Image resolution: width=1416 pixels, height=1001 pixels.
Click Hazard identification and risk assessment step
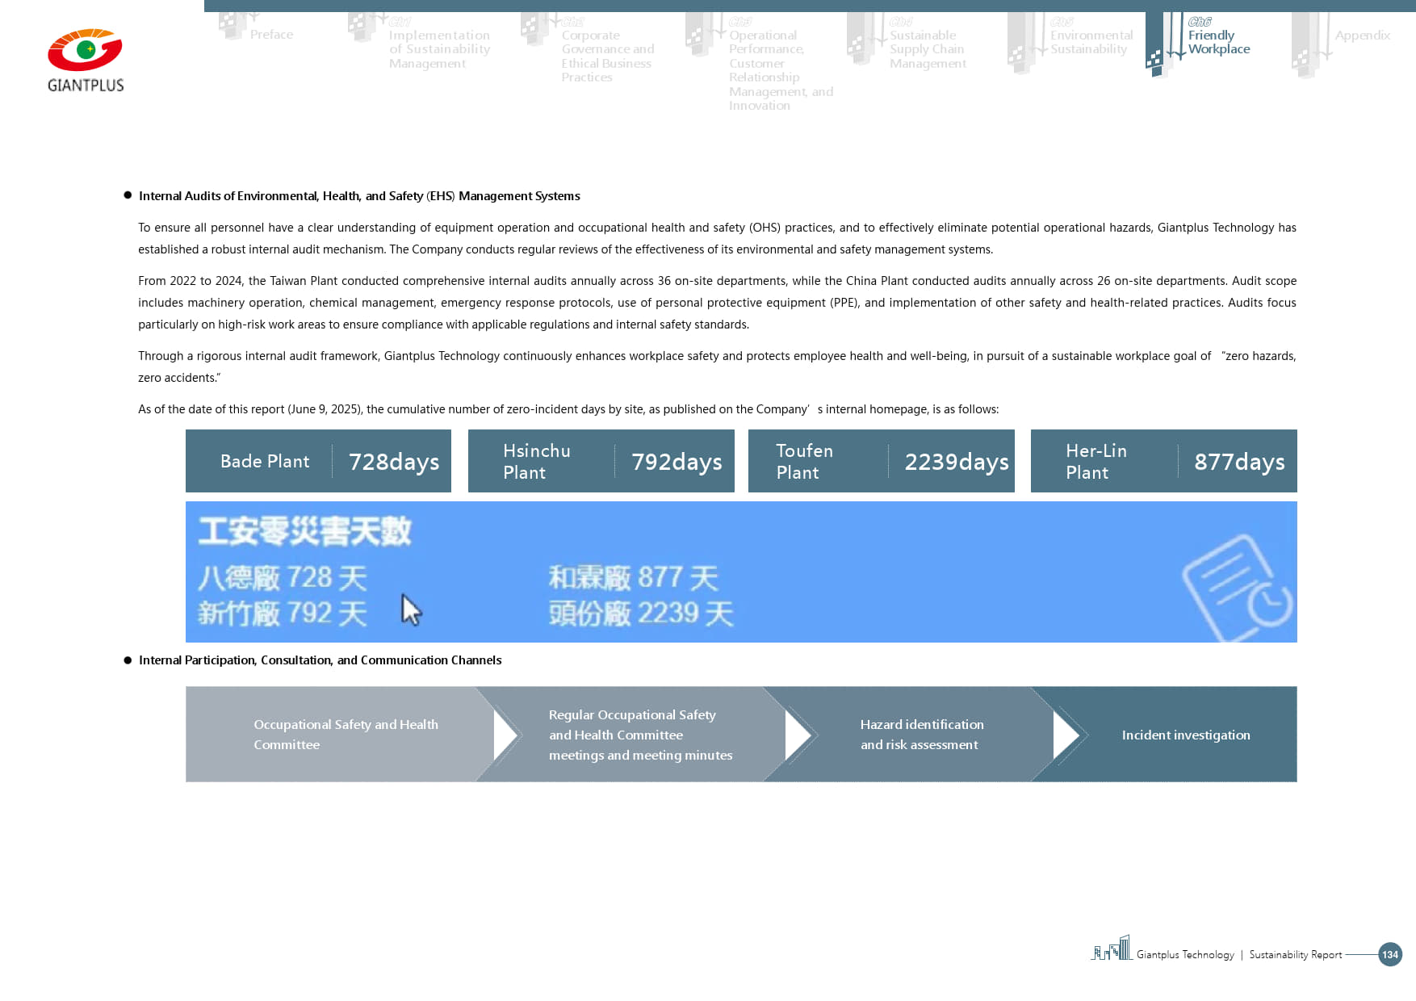(x=921, y=735)
